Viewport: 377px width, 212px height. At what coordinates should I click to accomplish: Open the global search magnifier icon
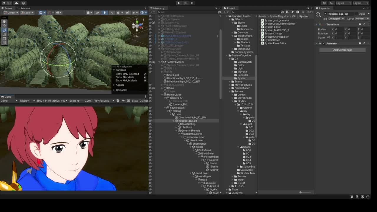coord(332,3)
